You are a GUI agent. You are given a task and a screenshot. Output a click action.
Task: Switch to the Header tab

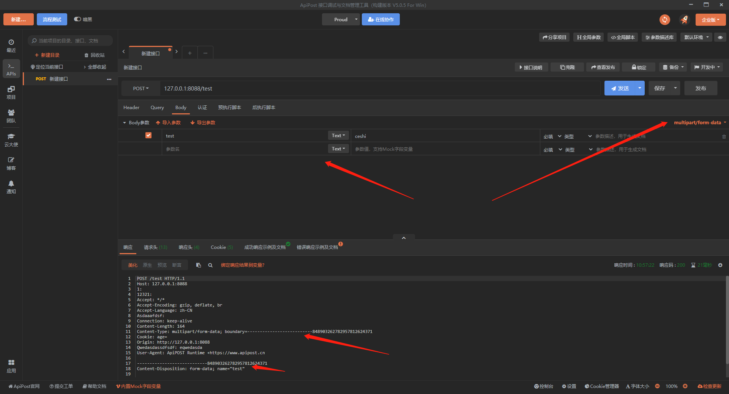coord(131,108)
